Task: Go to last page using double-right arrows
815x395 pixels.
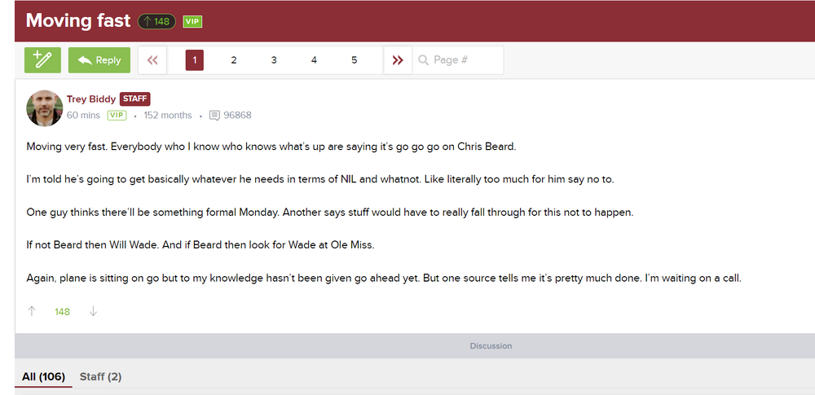Action: tap(397, 59)
